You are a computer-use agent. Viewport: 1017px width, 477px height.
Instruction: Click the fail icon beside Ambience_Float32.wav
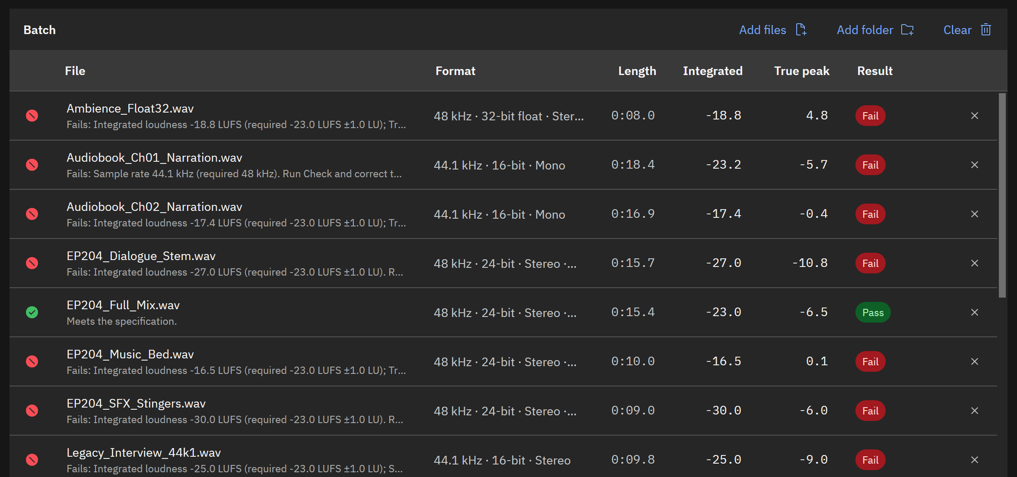32,116
